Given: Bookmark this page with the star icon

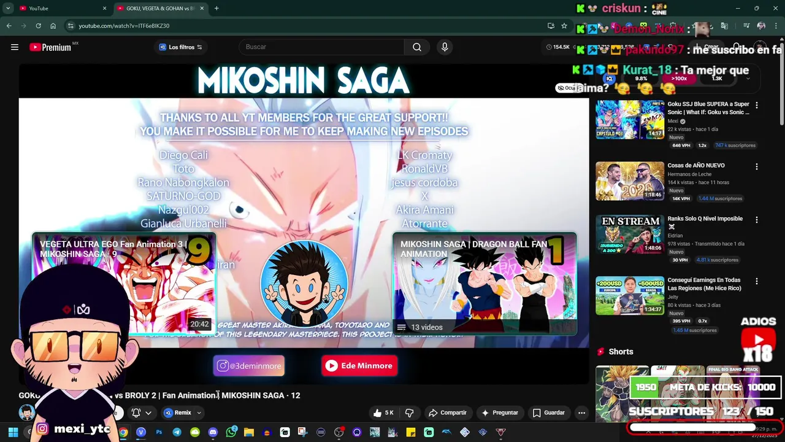Looking at the screenshot, I should pos(564,26).
